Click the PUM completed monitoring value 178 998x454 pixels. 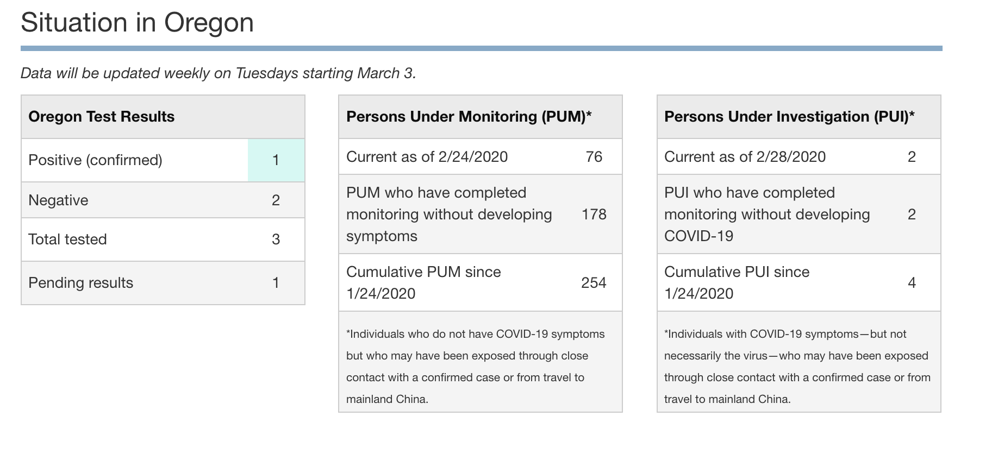[x=594, y=215]
